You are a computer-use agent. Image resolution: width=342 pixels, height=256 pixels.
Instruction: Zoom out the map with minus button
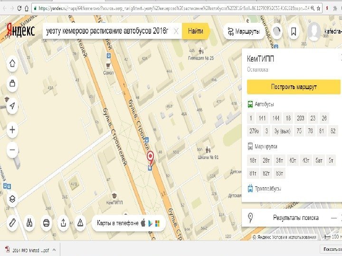point(12,149)
